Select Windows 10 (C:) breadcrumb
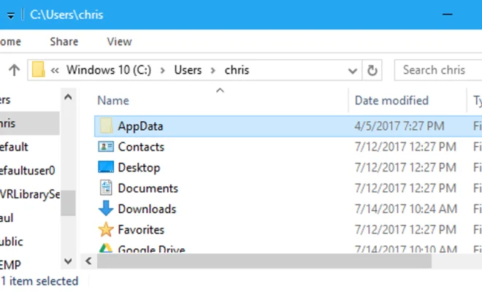This screenshot has height=292, width=482. point(109,70)
